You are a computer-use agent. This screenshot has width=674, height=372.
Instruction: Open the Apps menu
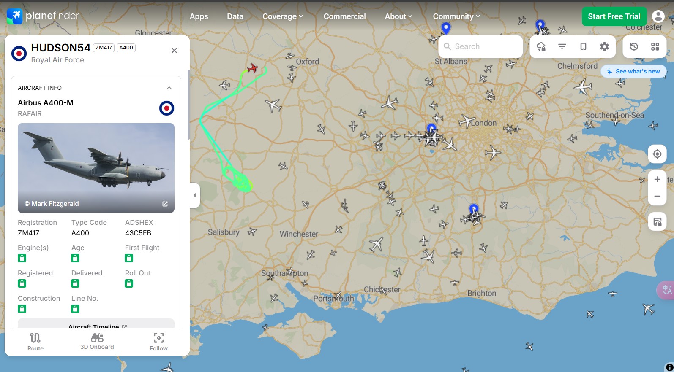[199, 16]
